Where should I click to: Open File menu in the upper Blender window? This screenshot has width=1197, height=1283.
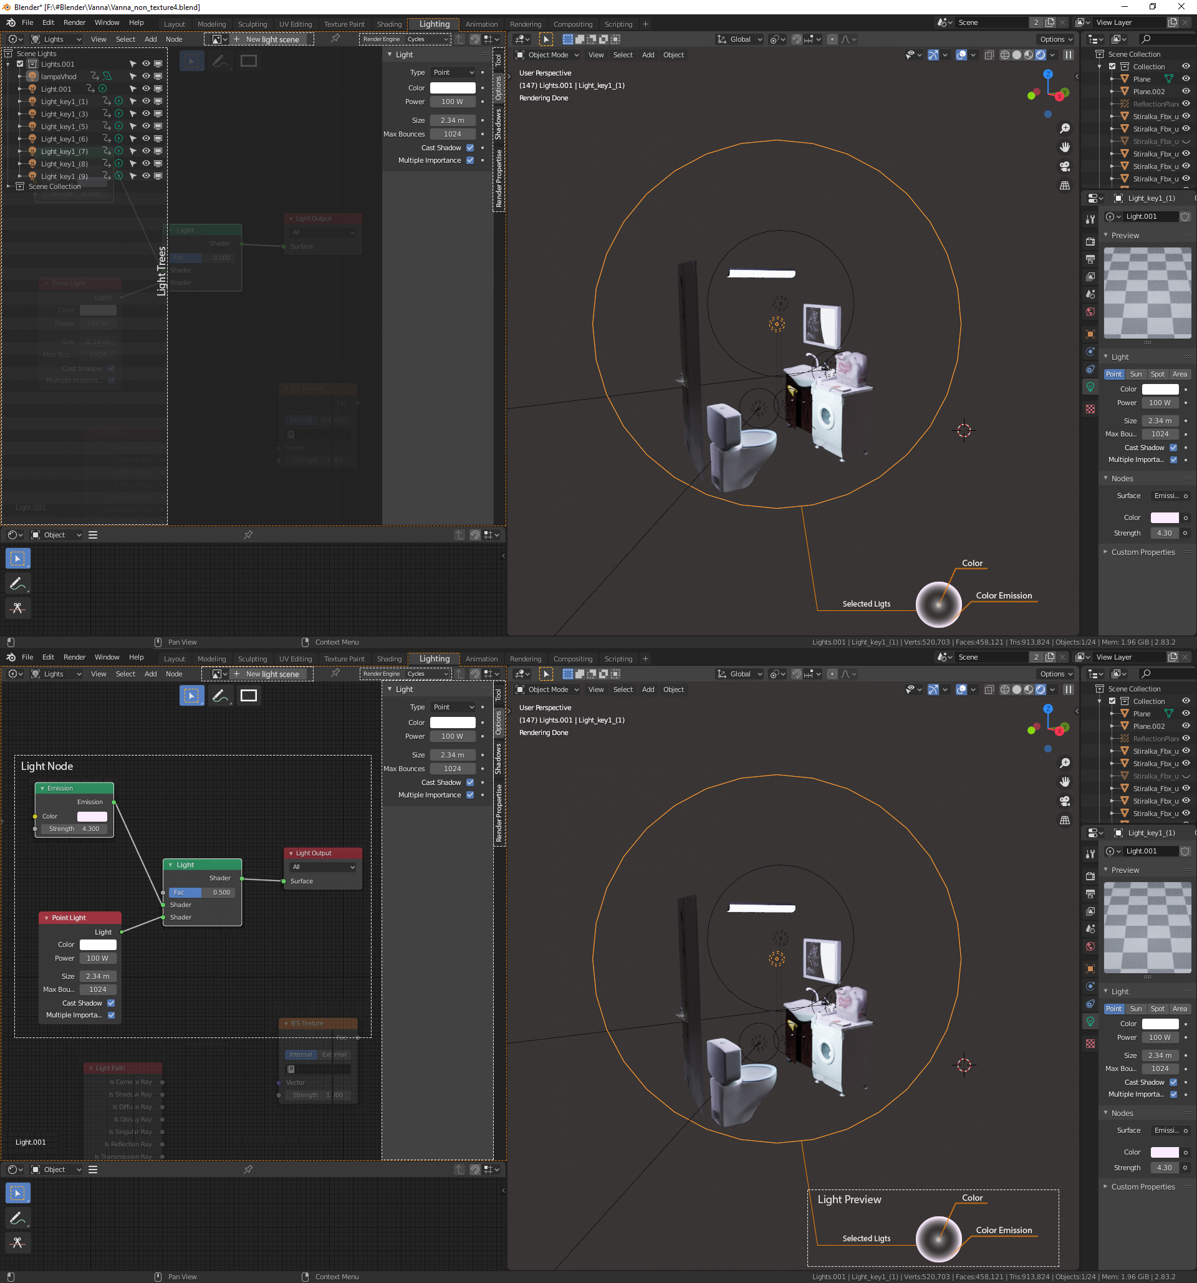coord(27,22)
